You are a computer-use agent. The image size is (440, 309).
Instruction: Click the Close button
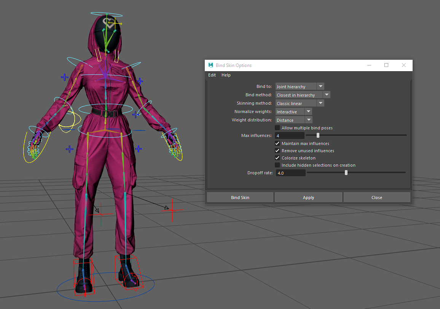(376, 197)
